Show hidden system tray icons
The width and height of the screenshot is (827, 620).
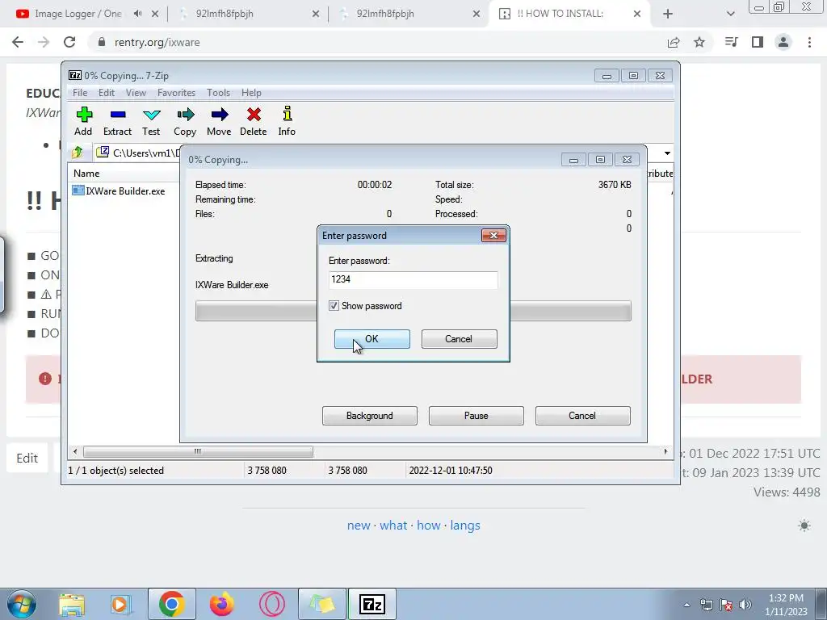coord(686,605)
